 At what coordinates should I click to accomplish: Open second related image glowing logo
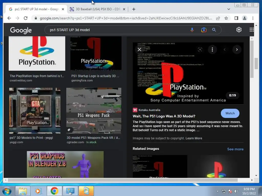click(216, 166)
